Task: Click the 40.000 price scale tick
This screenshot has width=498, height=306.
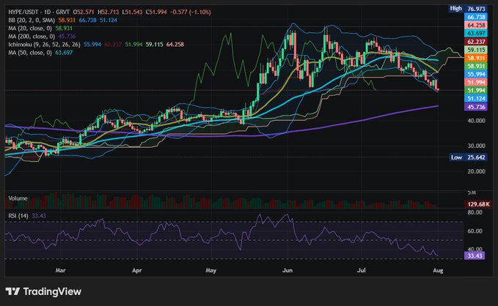Action: click(x=476, y=121)
